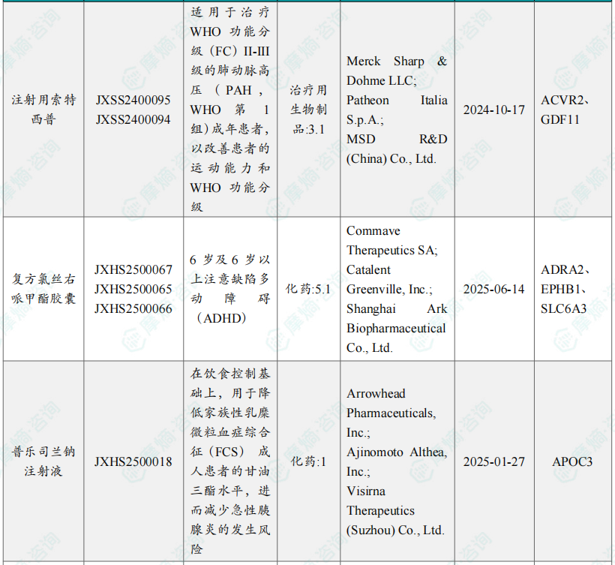Select acceptance number JXHS2500065
The image size is (615, 565).
[133, 289]
